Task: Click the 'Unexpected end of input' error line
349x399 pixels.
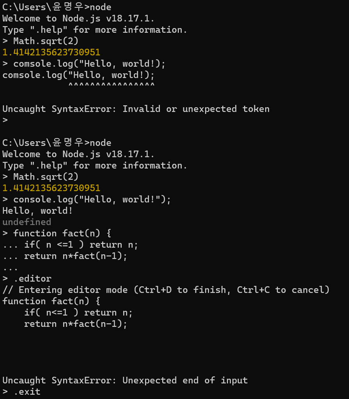Action: coord(125,380)
